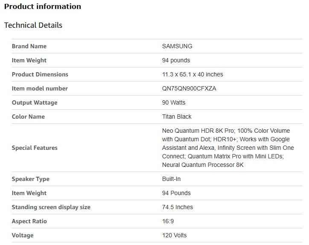Click the Technical Details subheading
This screenshot has width=309, height=245.
33,25
